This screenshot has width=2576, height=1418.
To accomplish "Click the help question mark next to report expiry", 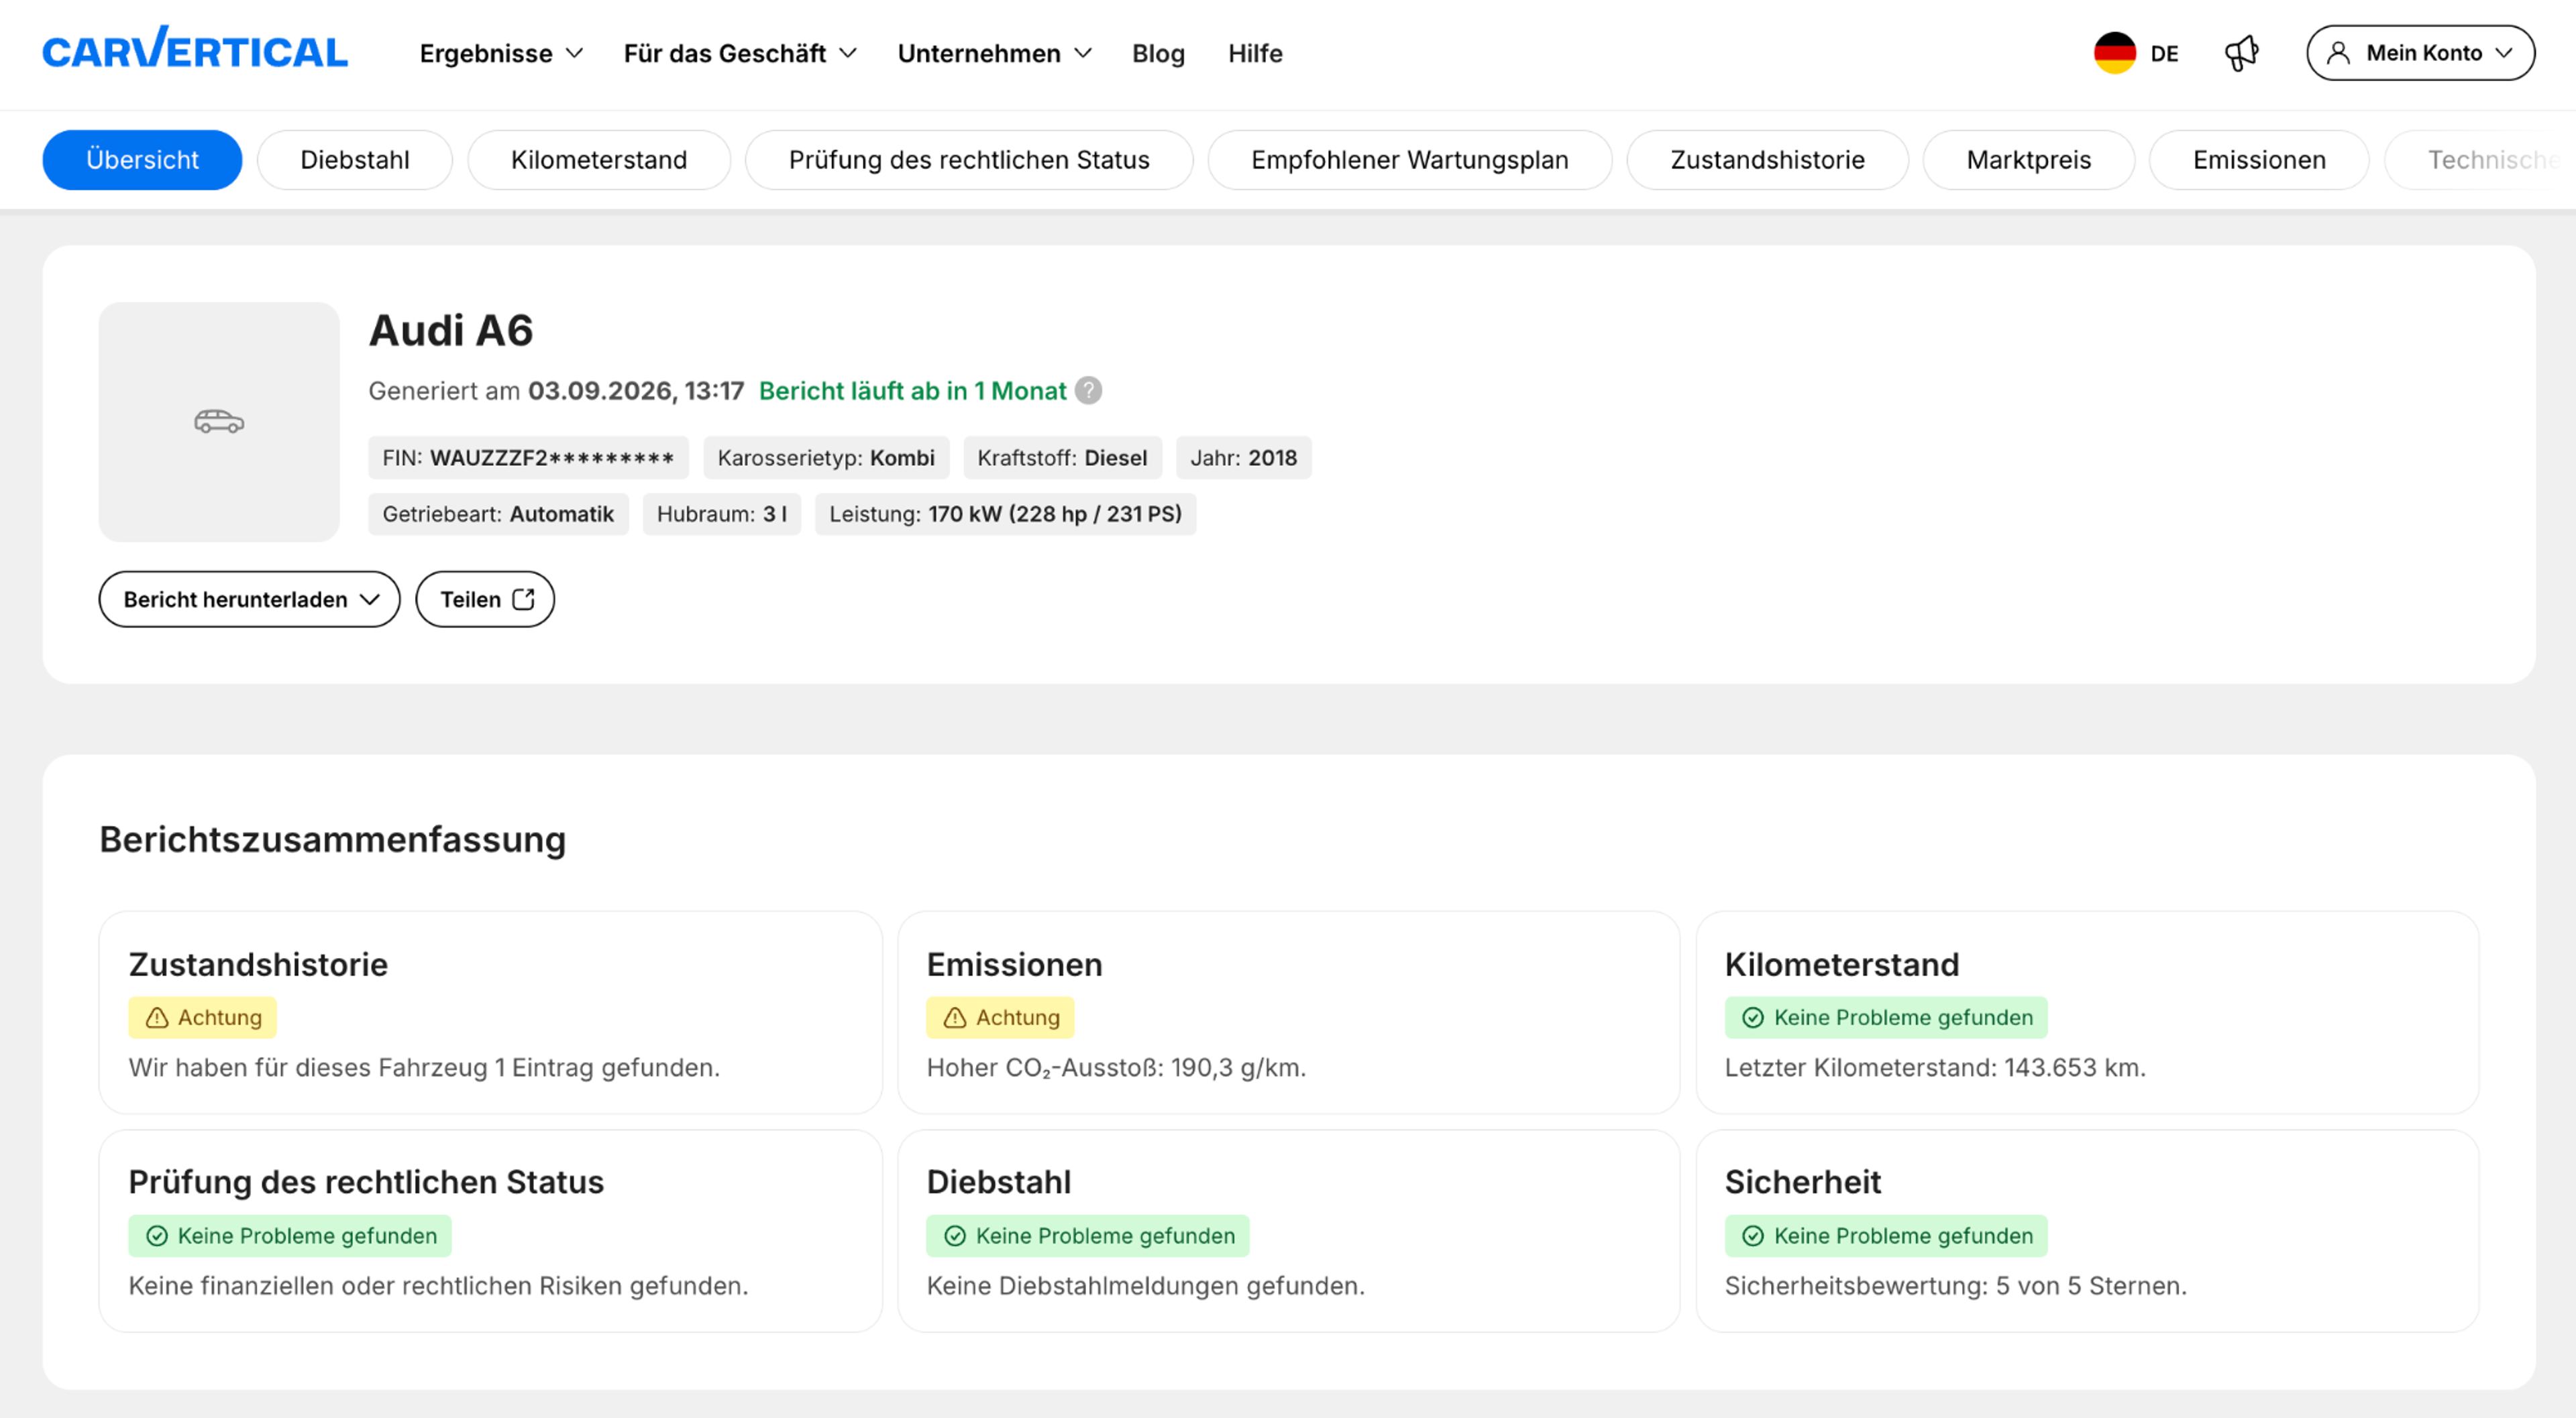I will (1088, 391).
